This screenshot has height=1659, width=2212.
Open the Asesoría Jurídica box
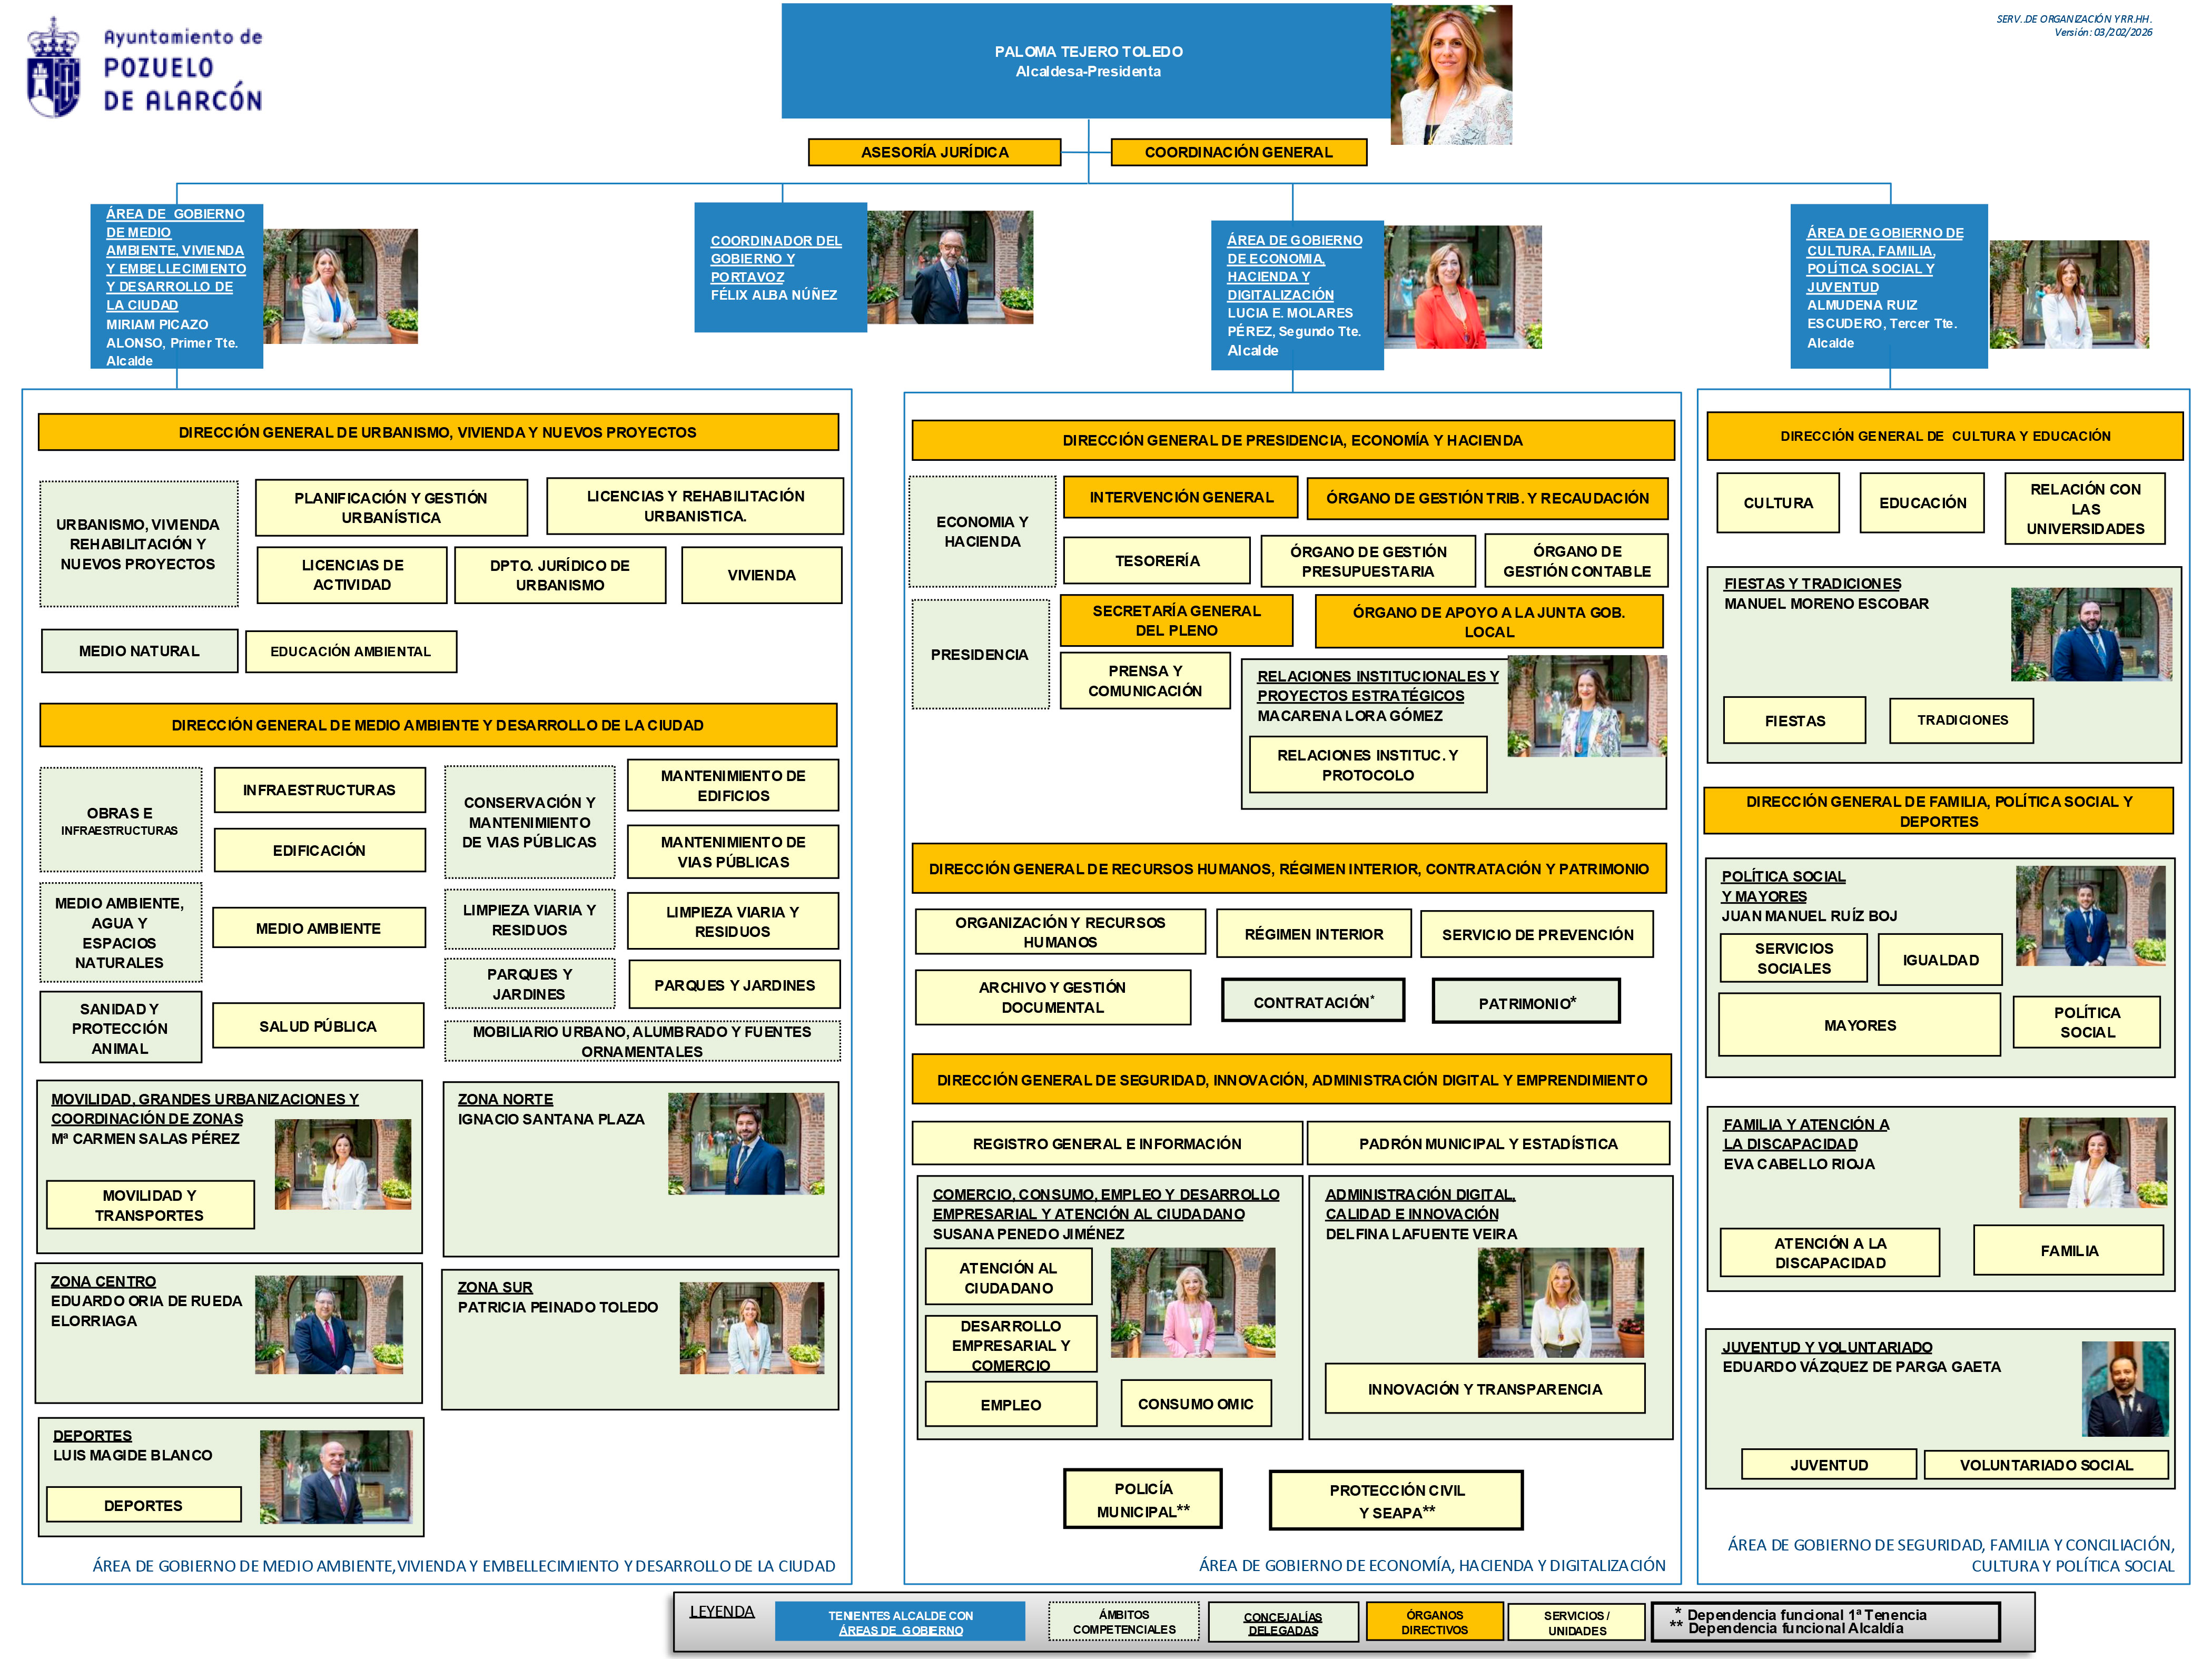934,152
